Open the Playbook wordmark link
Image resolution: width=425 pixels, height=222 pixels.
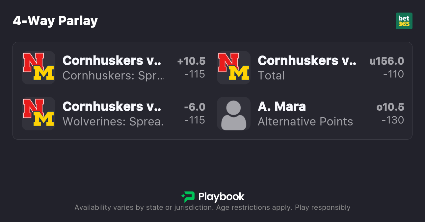click(x=221, y=197)
